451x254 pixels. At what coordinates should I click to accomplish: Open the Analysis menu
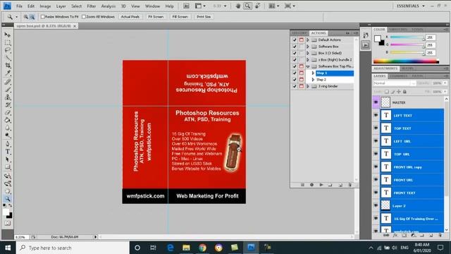coord(108,6)
